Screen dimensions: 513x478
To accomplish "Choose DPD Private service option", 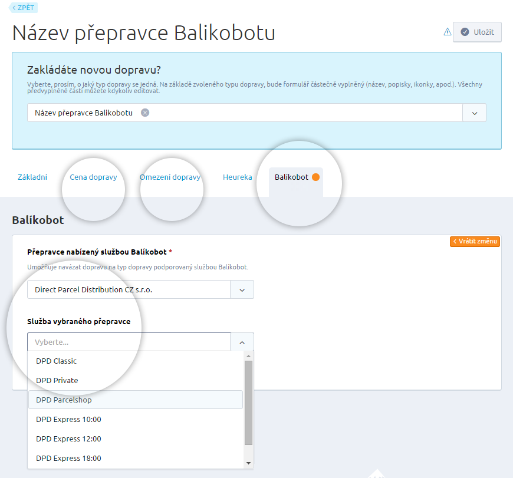I will pos(136,381).
